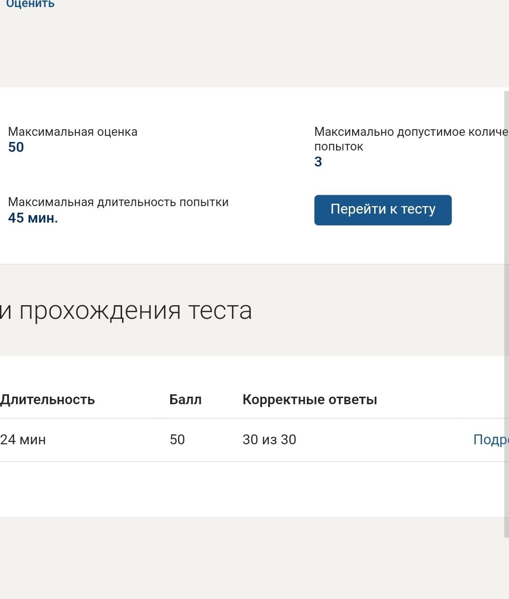Click the 'Максимальная длительность попытки' label
The height and width of the screenshot is (599, 509).
click(x=118, y=202)
